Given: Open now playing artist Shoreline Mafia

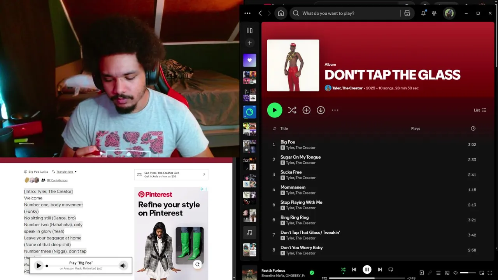Looking at the screenshot, I should pyautogui.click(x=273, y=276).
